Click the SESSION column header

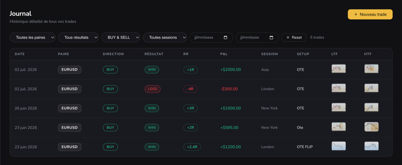(269, 54)
